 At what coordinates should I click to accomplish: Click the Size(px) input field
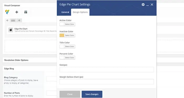point(106,70)
